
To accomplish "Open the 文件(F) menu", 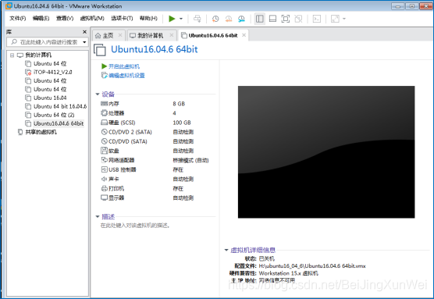I will tap(17, 18).
